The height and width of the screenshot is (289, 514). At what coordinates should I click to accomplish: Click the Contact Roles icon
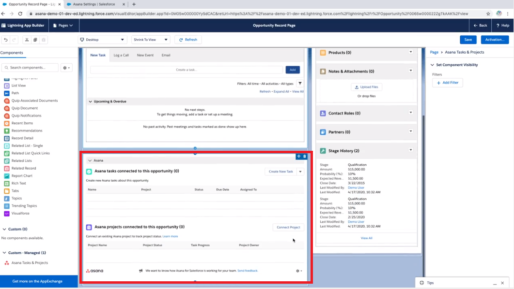click(323, 113)
